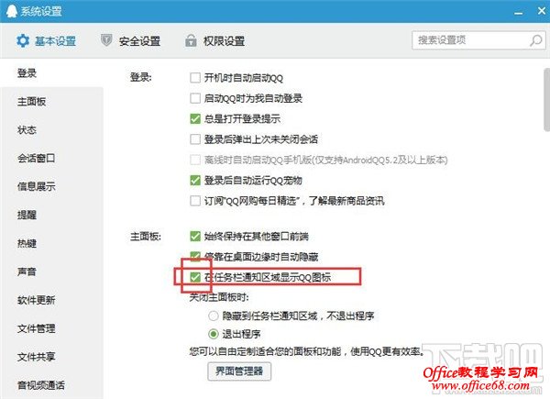Click the magnifier search icon
Image resolution: width=550 pixels, height=399 pixels.
[536, 40]
